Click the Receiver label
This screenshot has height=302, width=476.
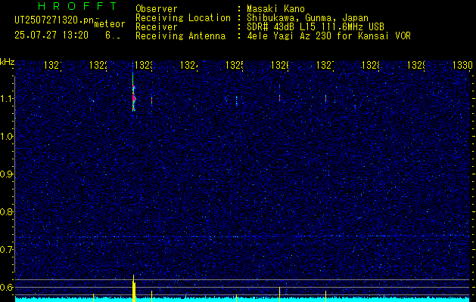[157, 26]
